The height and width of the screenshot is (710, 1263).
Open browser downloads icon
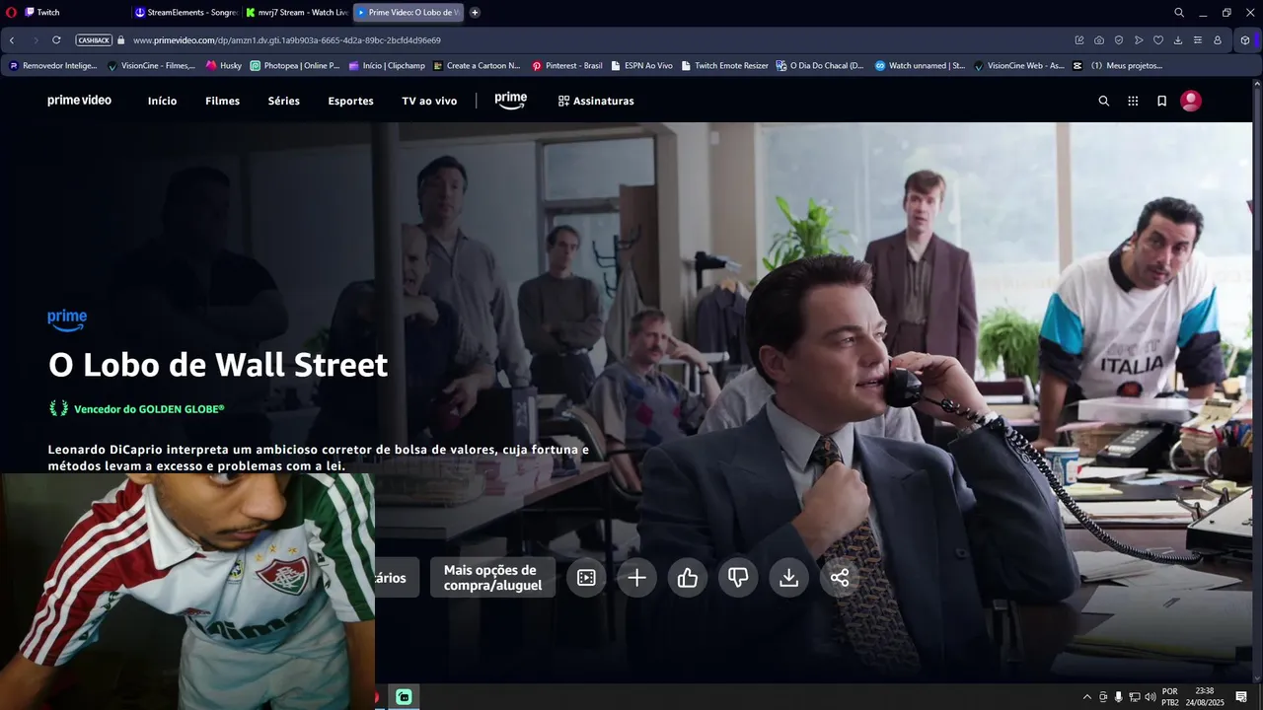(1178, 40)
